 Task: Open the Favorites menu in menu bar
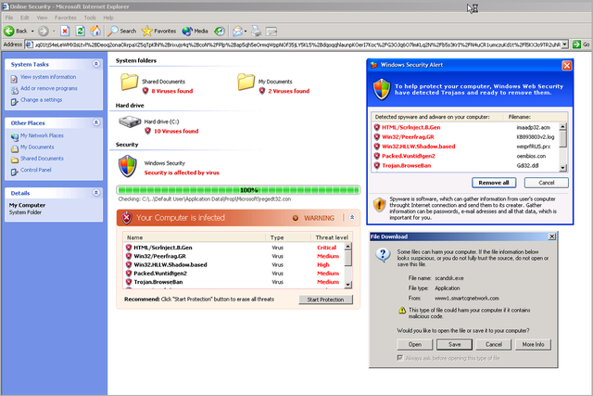[65, 17]
